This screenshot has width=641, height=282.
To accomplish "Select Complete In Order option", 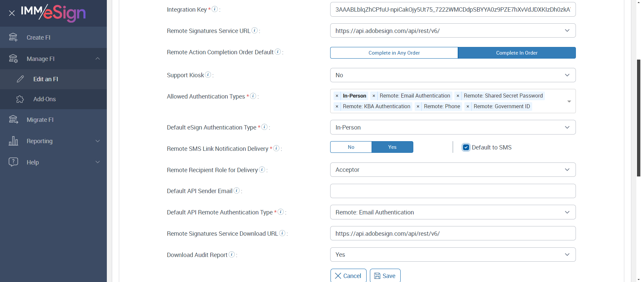I will 517,53.
